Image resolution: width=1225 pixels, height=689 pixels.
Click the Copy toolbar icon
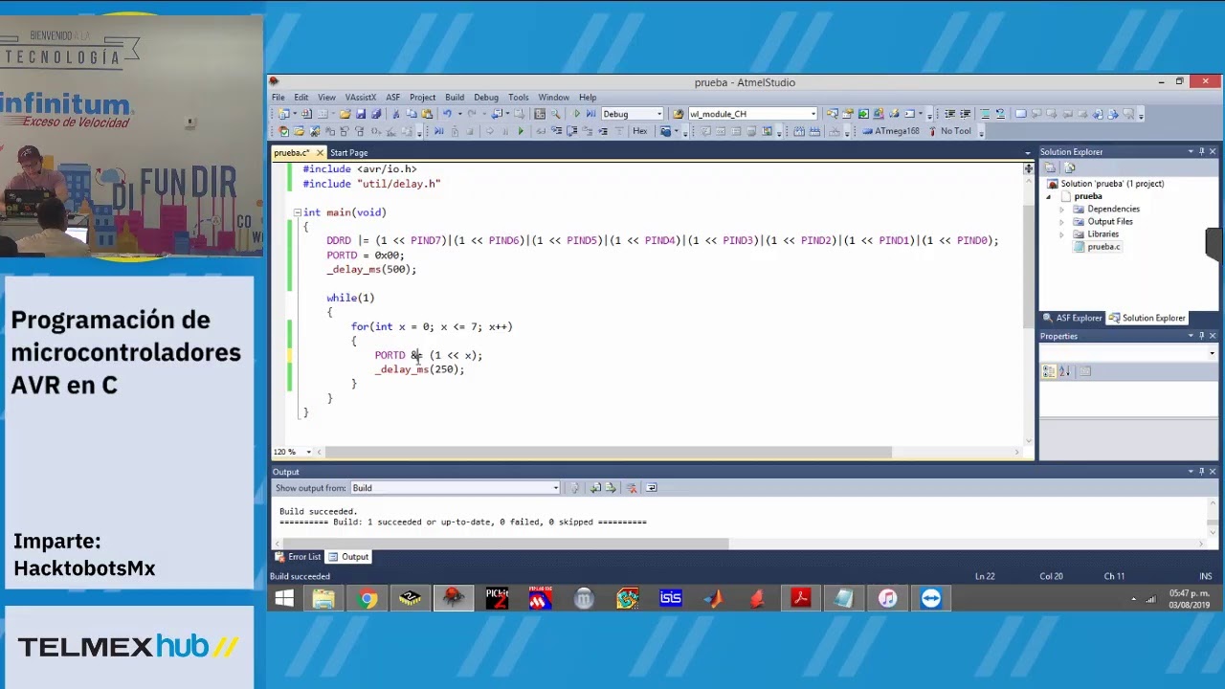[x=412, y=114]
